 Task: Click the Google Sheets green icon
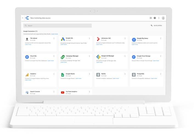(x=63, y=75)
